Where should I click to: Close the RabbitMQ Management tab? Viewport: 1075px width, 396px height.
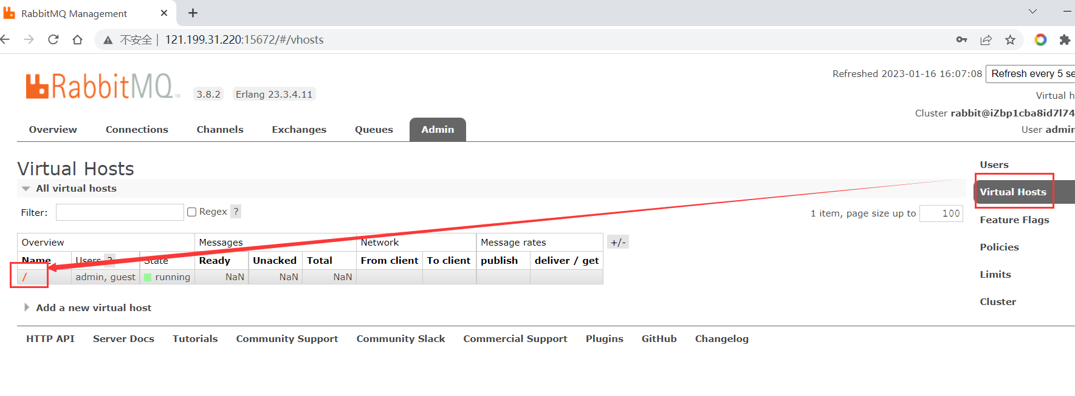pyautogui.click(x=164, y=13)
